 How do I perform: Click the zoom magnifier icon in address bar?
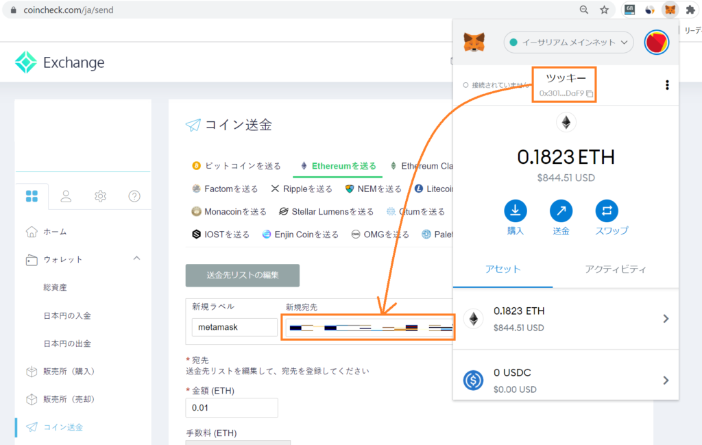coord(584,10)
